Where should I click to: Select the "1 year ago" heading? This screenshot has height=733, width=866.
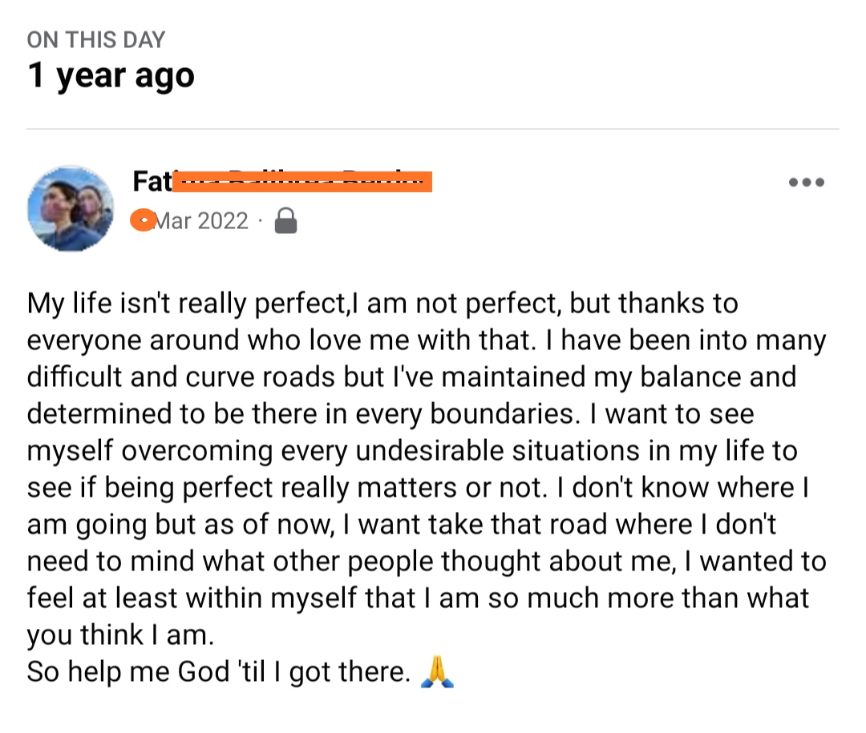click(x=111, y=76)
